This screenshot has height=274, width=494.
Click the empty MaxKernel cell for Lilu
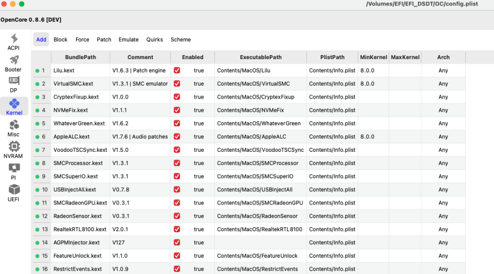click(x=405, y=70)
